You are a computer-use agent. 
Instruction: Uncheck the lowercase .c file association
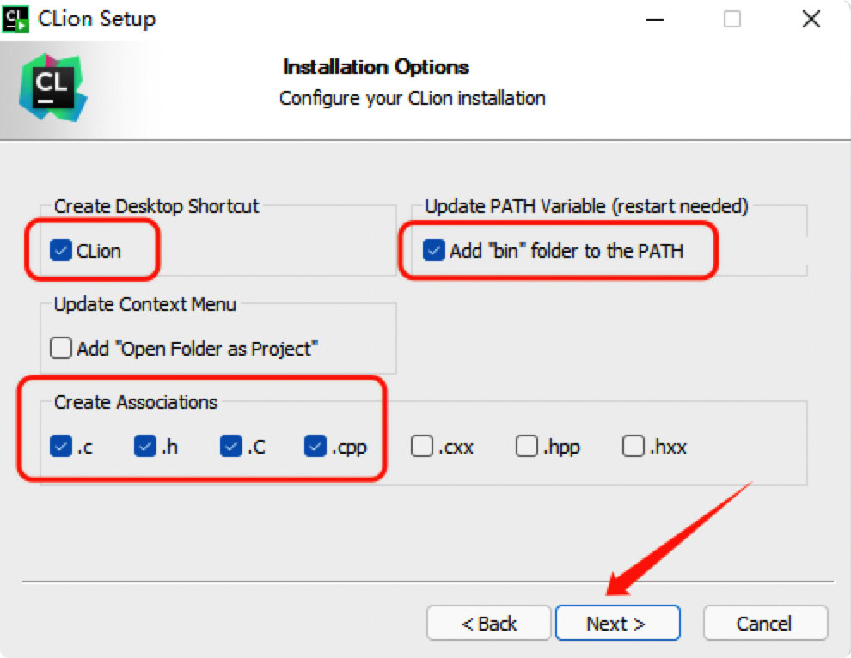point(61,447)
